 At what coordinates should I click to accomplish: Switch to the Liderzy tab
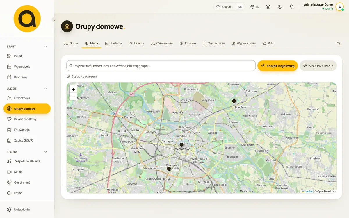[136, 43]
